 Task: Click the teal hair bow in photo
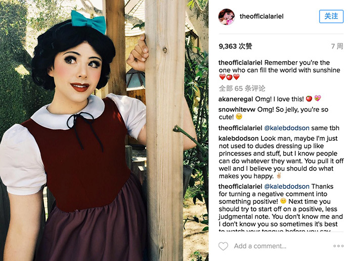click(x=88, y=21)
